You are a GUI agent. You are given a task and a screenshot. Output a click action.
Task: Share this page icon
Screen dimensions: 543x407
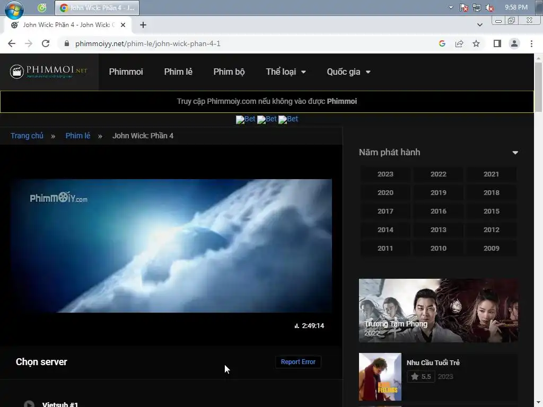(459, 43)
